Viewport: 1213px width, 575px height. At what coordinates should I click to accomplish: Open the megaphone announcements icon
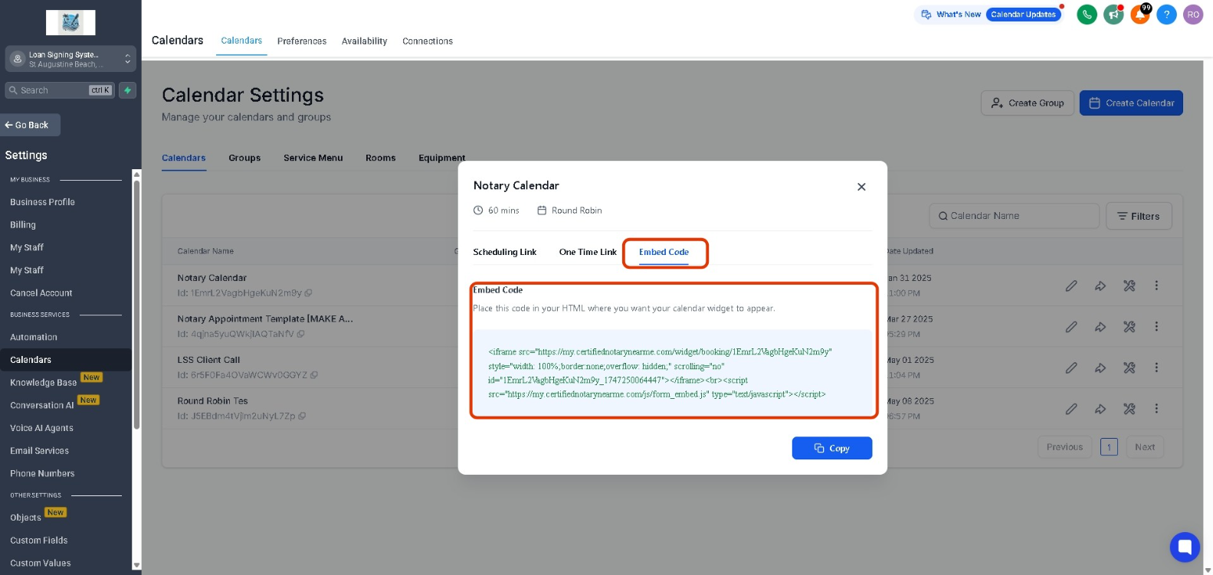pos(1113,15)
